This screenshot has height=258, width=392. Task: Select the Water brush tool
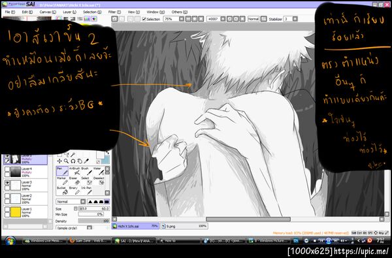click(x=99, y=171)
